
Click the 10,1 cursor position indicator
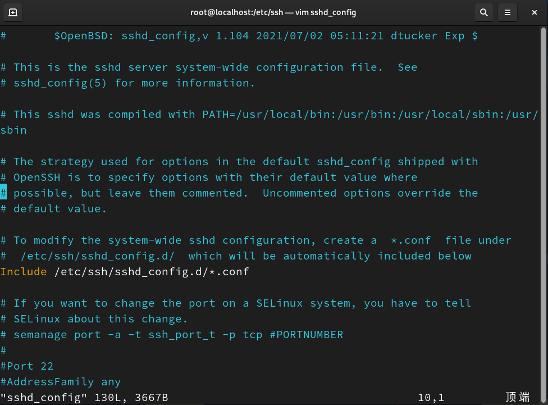431,397
